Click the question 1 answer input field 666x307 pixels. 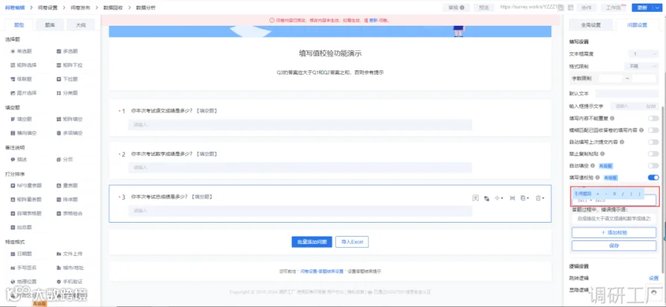pyautogui.click(x=300, y=125)
